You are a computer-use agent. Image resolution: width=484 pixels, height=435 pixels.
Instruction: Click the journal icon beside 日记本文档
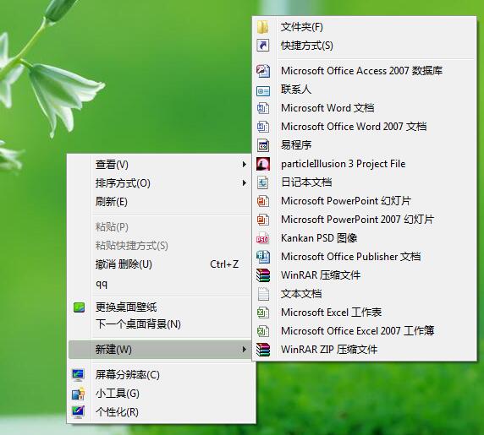[263, 182]
